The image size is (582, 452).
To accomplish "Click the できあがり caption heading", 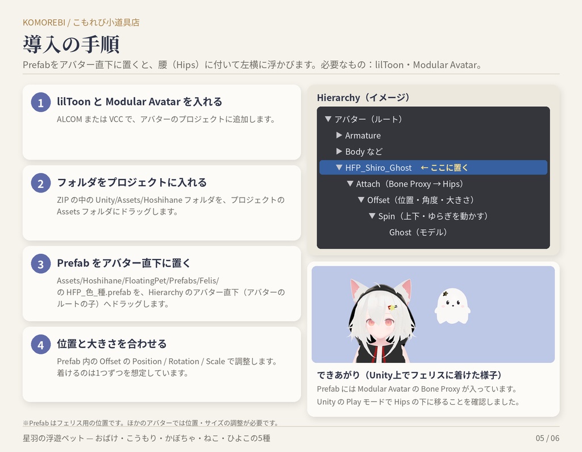I will (410, 375).
